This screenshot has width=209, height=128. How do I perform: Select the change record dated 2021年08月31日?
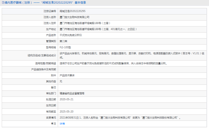[120, 118]
